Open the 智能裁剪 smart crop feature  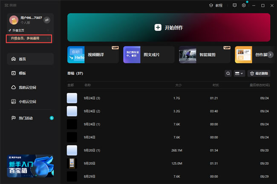(205, 55)
